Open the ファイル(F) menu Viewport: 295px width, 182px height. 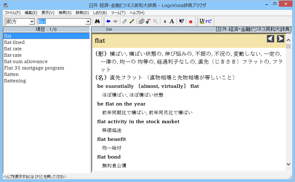coord(12,13)
